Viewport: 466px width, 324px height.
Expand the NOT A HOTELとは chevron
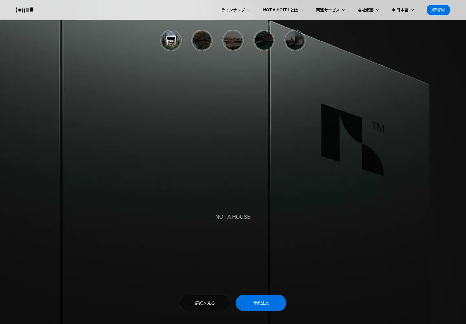pyautogui.click(x=302, y=10)
